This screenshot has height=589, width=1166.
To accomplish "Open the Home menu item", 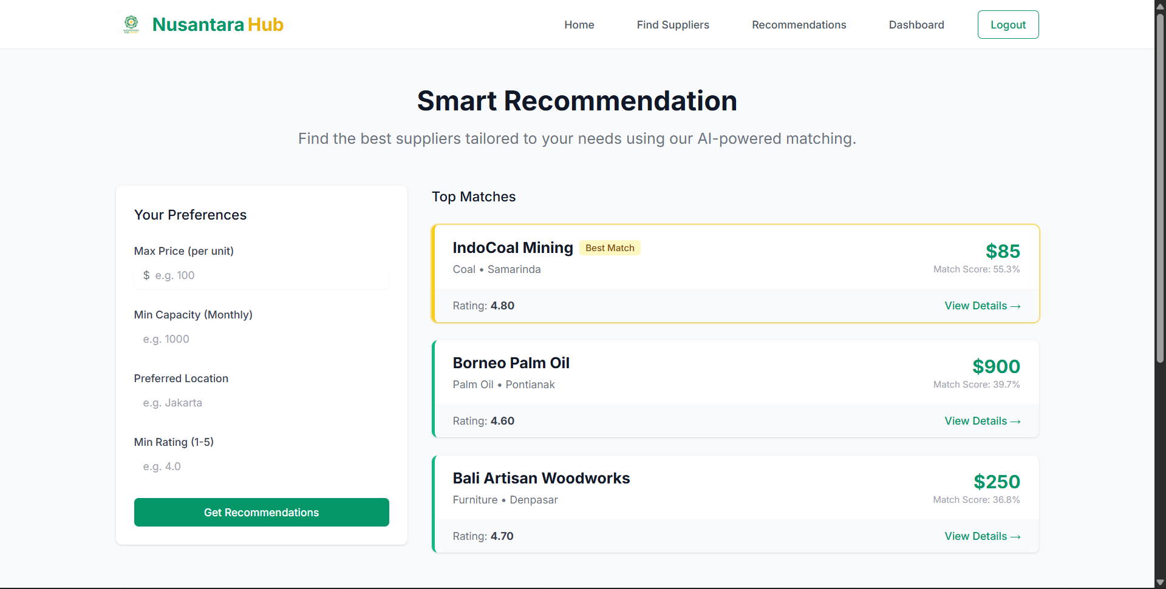I will tap(579, 25).
